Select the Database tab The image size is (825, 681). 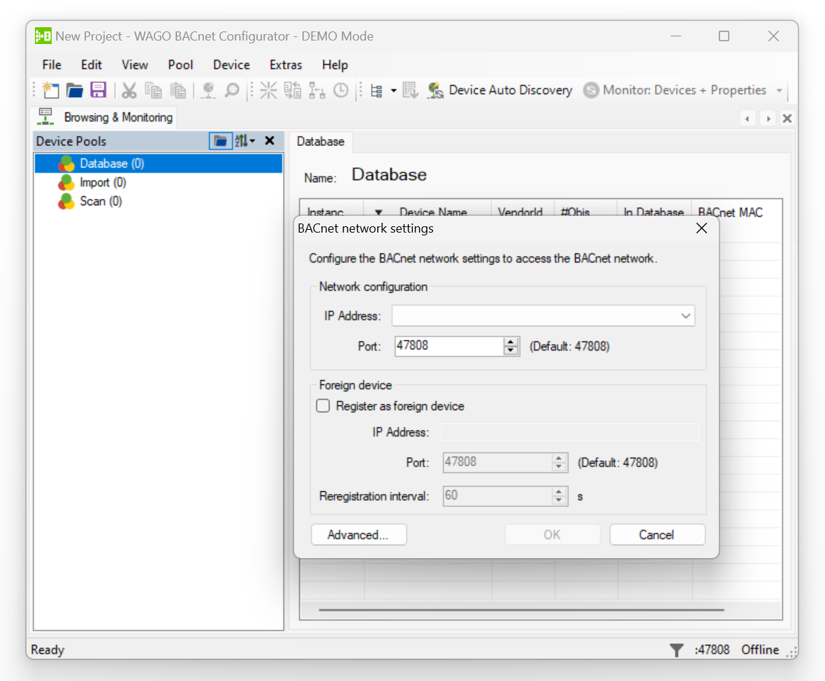[321, 142]
